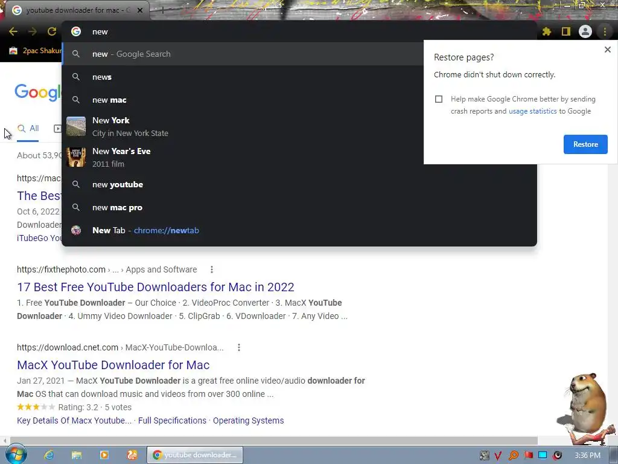618x464 pixels.
Task: Pick New Year's Eve 2011 film suggestion
Action: coord(243,158)
